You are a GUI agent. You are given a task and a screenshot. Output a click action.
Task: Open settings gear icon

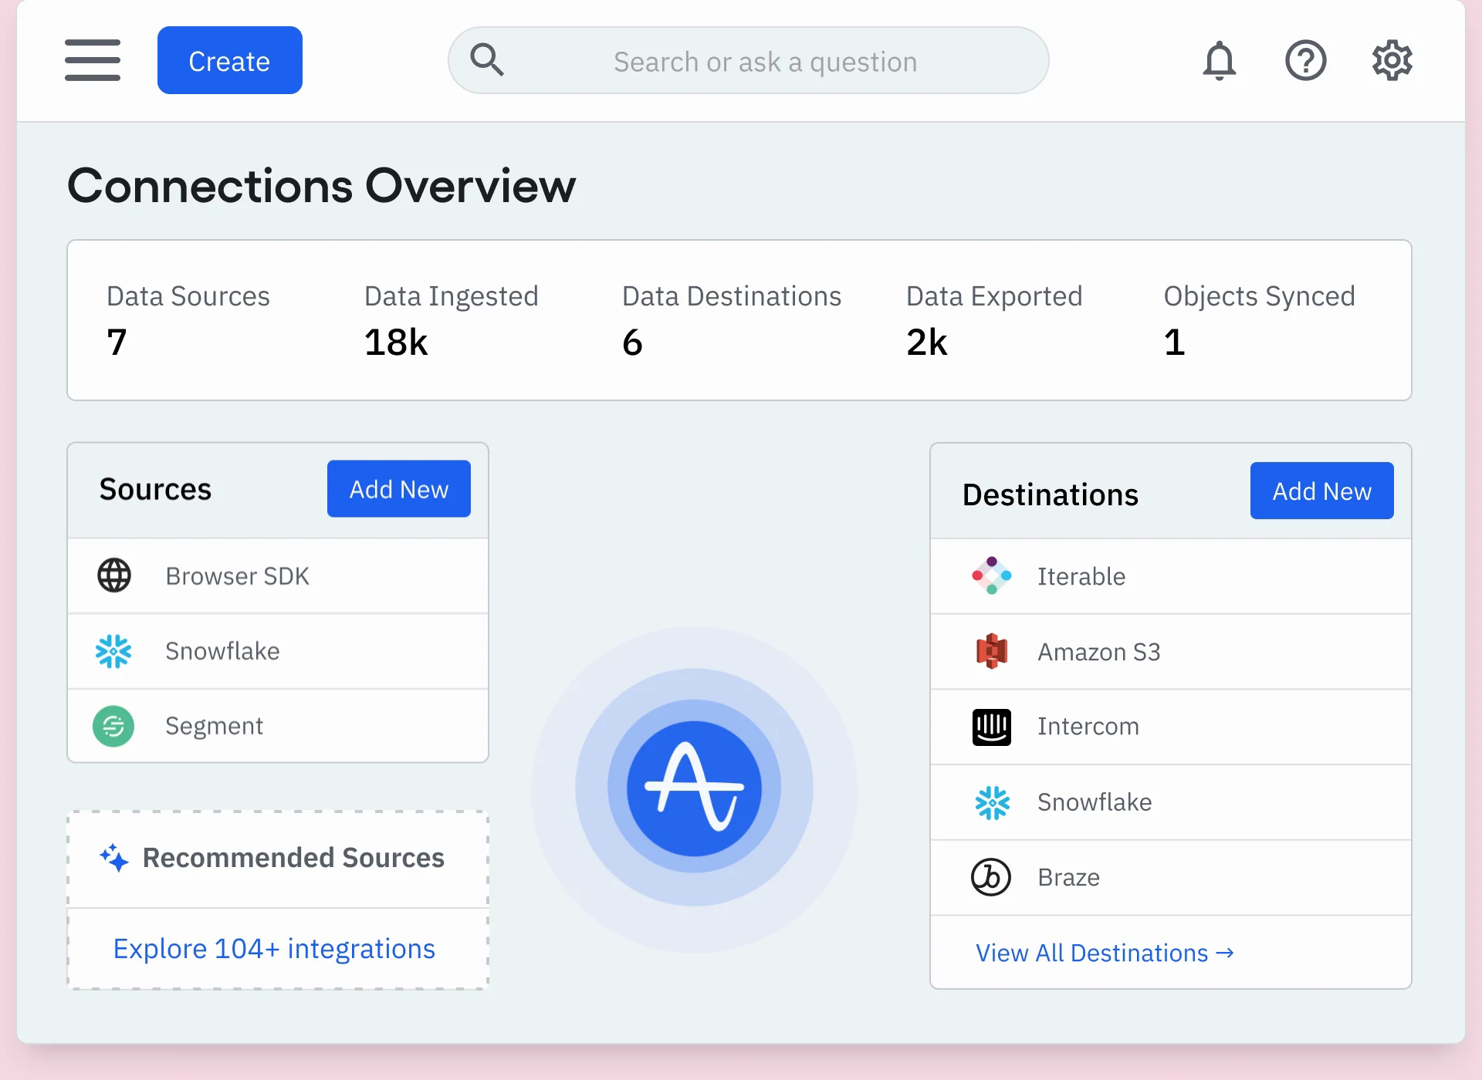pos(1392,60)
